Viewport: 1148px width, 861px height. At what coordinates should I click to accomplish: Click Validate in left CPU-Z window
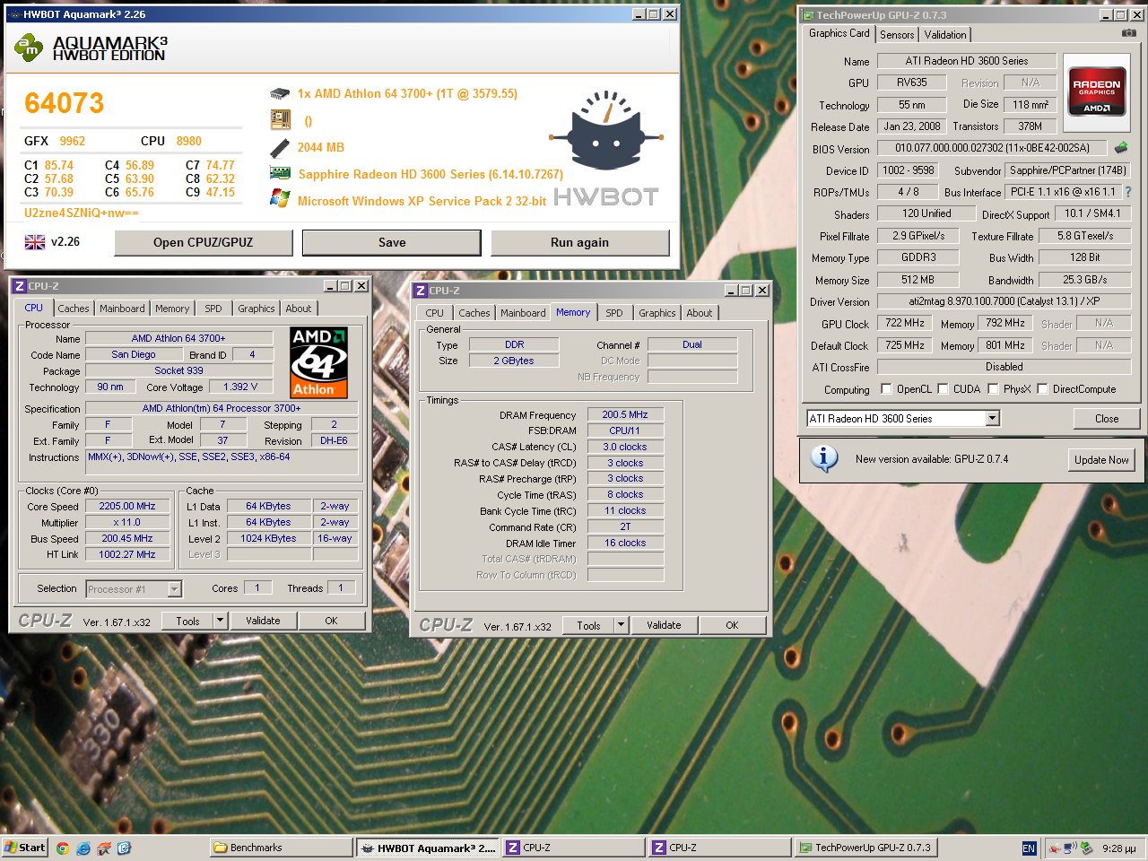pyautogui.click(x=263, y=621)
